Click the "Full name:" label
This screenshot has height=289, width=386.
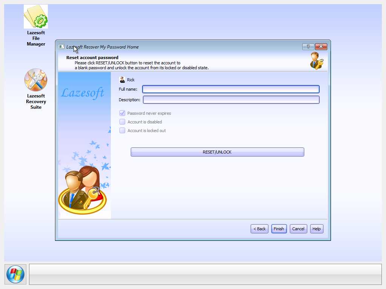click(x=128, y=89)
